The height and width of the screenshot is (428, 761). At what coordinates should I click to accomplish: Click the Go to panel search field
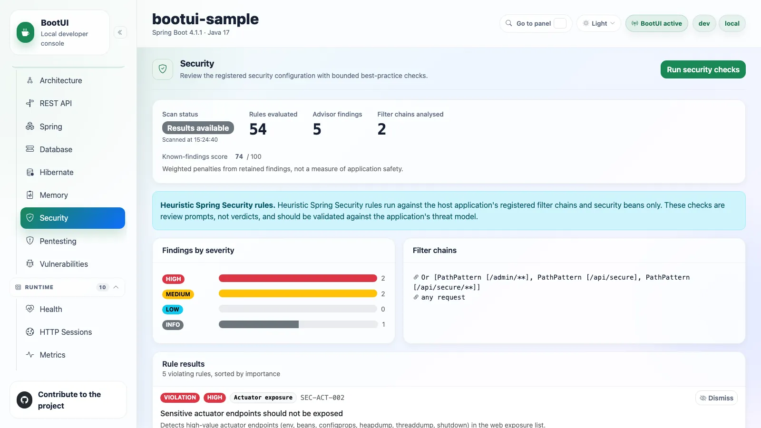(536, 23)
